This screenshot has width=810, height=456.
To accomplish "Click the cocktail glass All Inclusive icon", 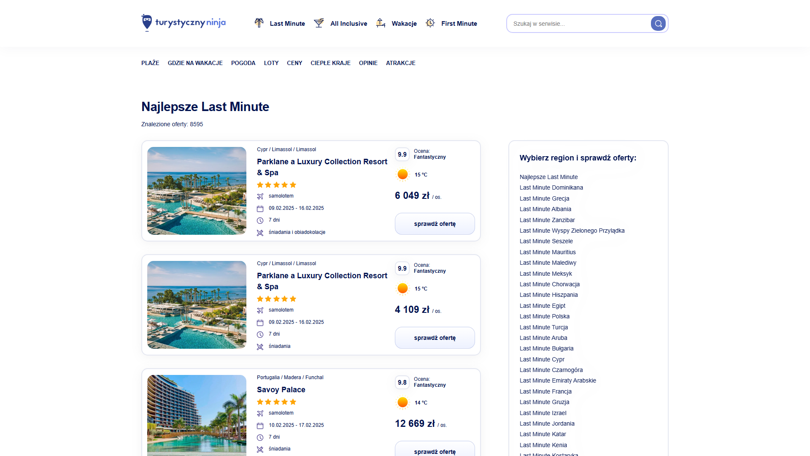I will click(319, 23).
